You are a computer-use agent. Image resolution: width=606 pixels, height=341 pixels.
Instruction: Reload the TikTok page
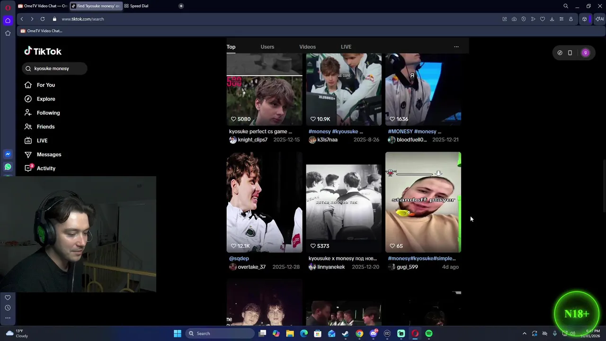tap(43, 19)
